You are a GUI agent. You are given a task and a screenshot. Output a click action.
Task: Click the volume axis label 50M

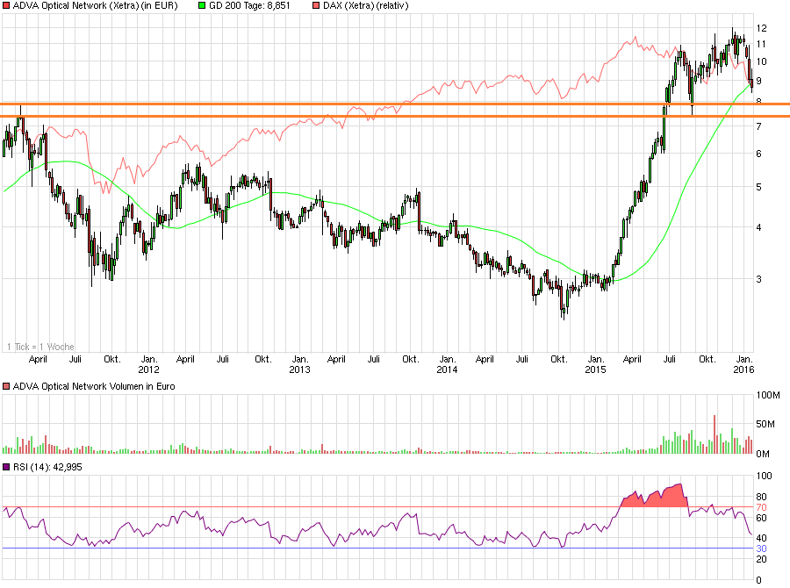(x=765, y=424)
